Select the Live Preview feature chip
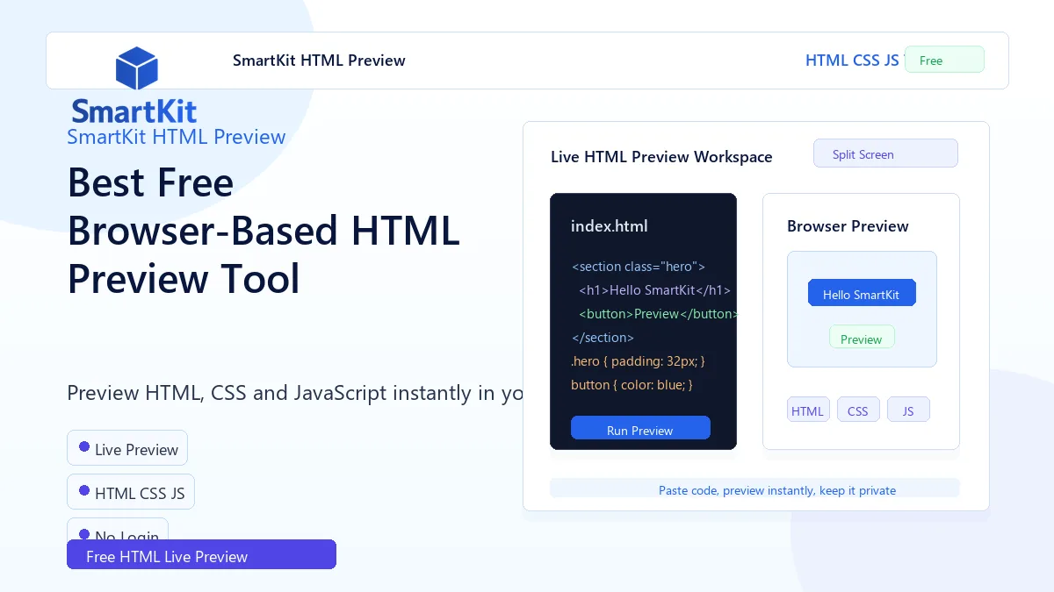Image resolution: width=1054 pixels, height=592 pixels. tap(127, 448)
